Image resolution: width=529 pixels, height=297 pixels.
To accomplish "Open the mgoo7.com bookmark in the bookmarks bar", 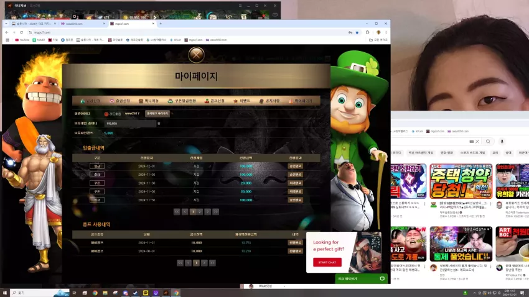I will (194, 40).
